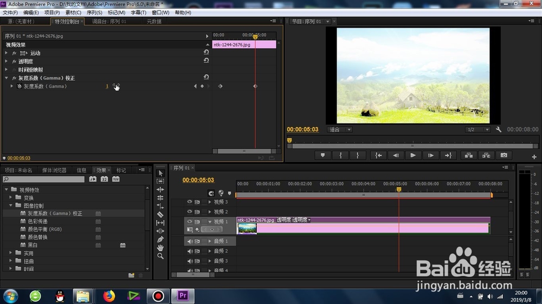Export frame with the camera icon
Image resolution: width=542 pixels, height=304 pixels.
point(504,155)
